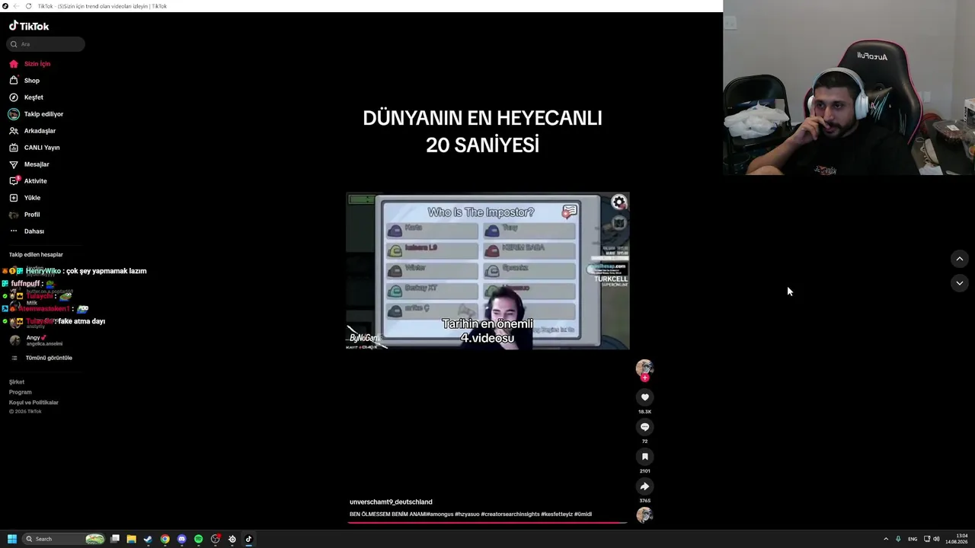Open the volume speaker tray icon
The width and height of the screenshot is (975, 548).
click(x=936, y=539)
